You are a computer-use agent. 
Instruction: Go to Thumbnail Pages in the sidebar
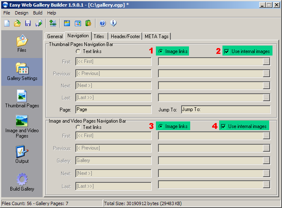[x=22, y=99]
